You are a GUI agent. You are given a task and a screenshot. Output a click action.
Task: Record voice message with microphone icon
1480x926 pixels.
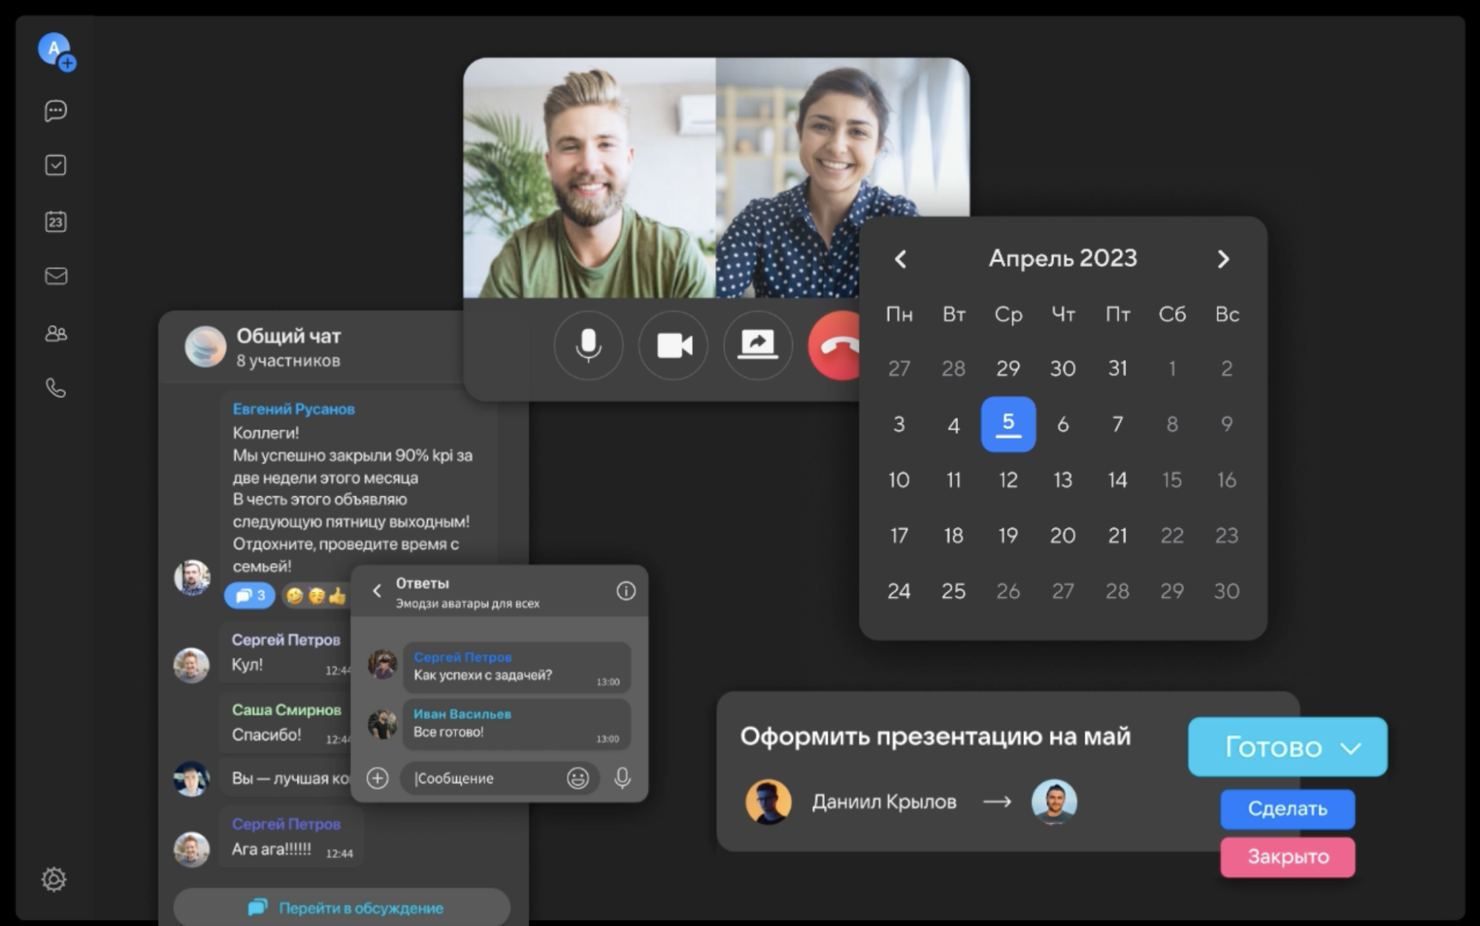tap(623, 778)
